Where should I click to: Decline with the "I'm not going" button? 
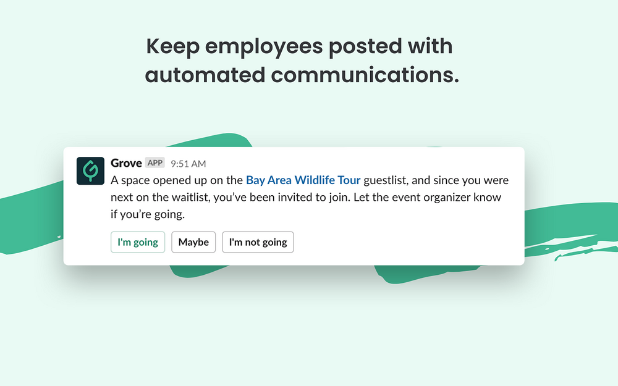258,242
